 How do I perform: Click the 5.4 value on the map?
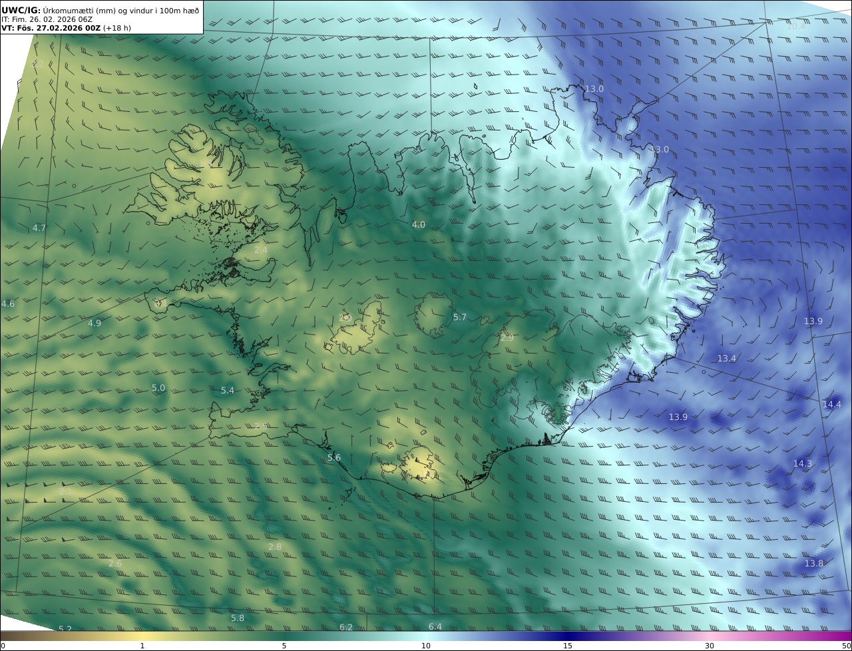tap(228, 390)
